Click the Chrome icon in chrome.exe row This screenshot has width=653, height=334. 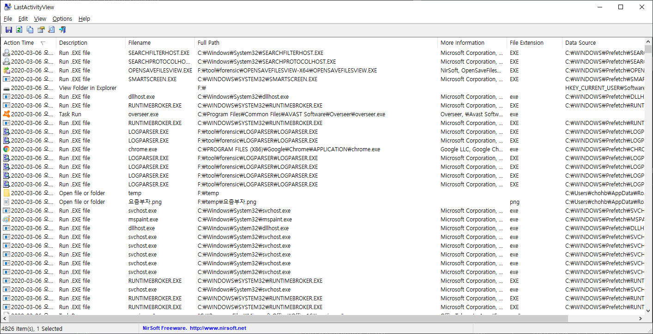point(6,149)
